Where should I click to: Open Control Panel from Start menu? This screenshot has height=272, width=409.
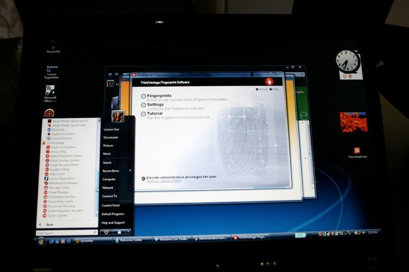pyautogui.click(x=110, y=205)
